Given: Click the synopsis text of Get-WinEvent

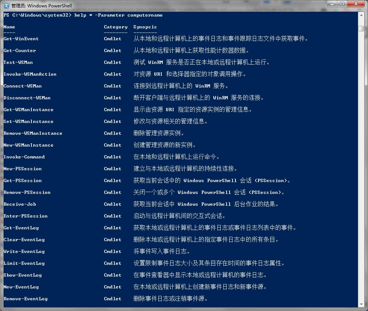Looking at the screenshot, I should (221, 39).
